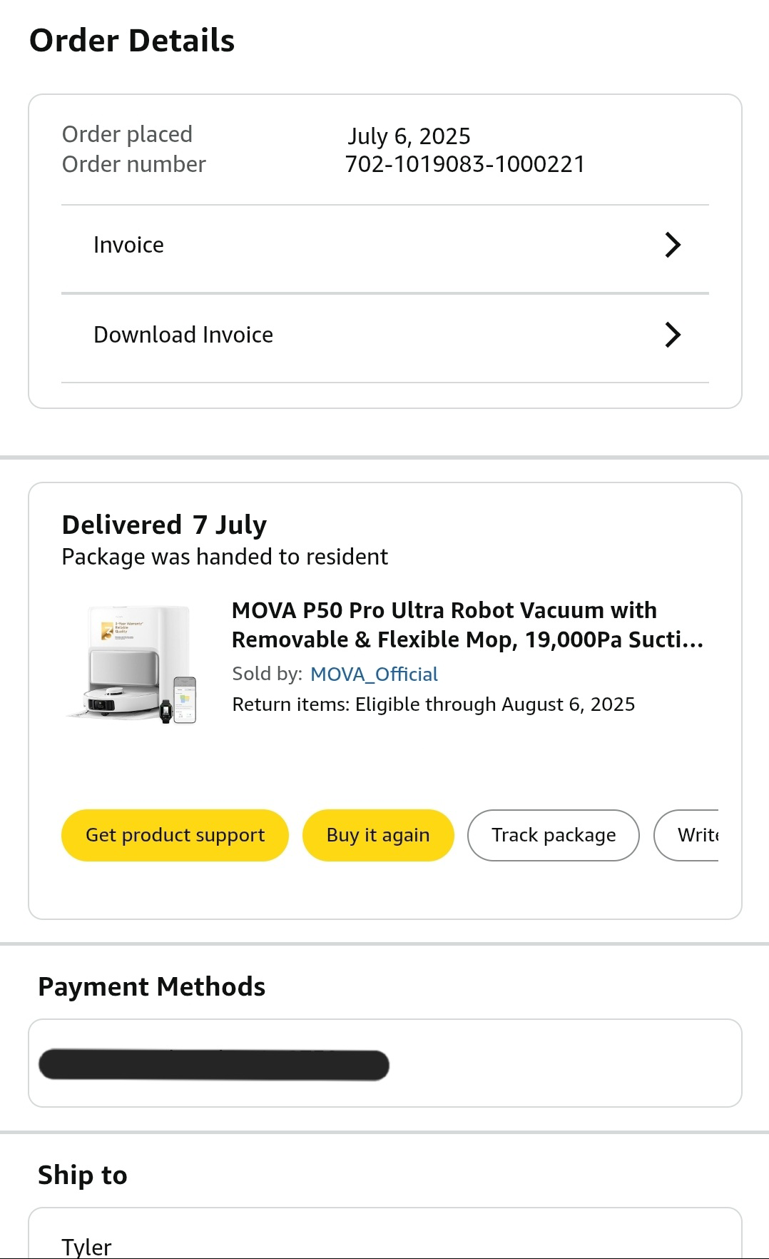Viewport: 769px width, 1259px height.
Task: View the robot vacuum product thumbnail
Action: [133, 665]
